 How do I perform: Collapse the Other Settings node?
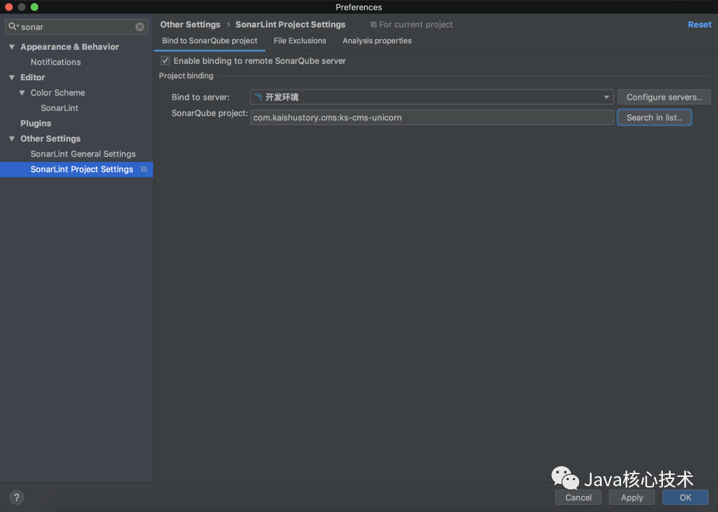(x=12, y=139)
